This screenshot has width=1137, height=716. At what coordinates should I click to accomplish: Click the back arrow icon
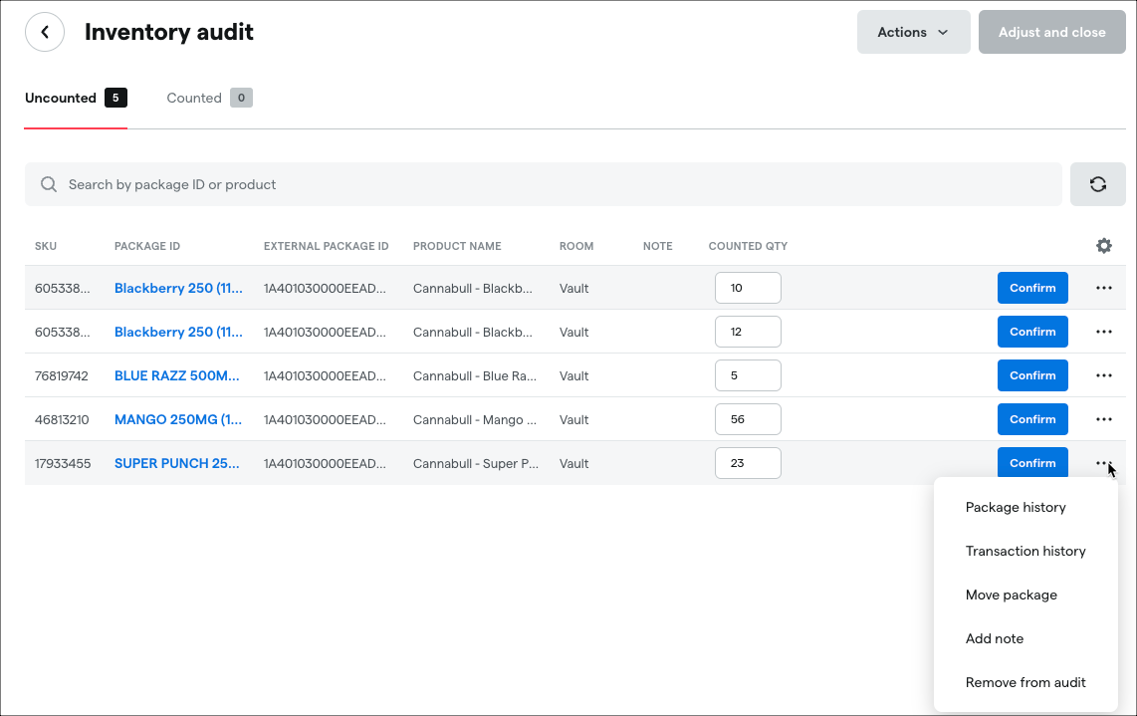coord(45,32)
